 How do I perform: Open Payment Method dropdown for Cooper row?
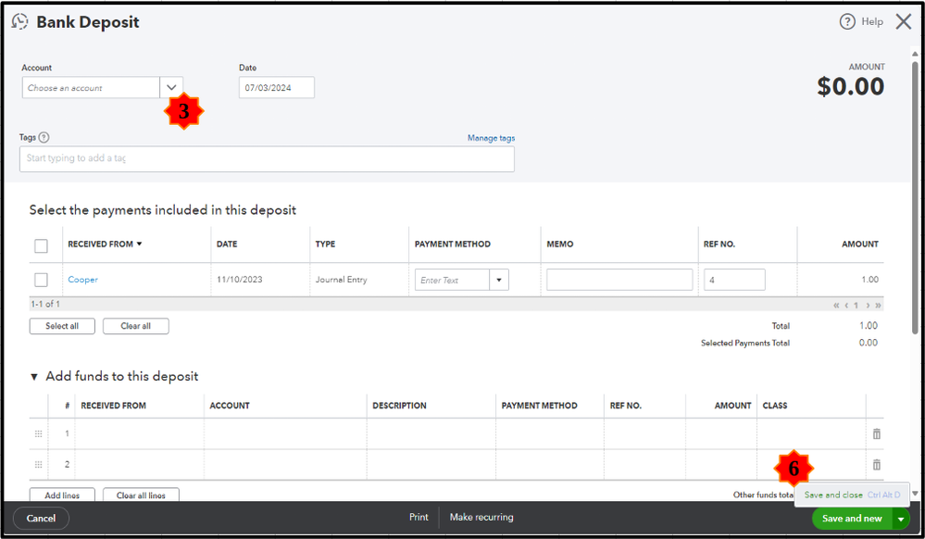(499, 280)
